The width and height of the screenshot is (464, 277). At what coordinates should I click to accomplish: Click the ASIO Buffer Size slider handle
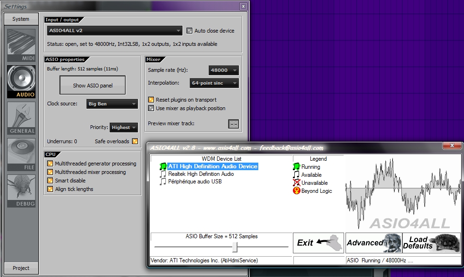coord(235,247)
